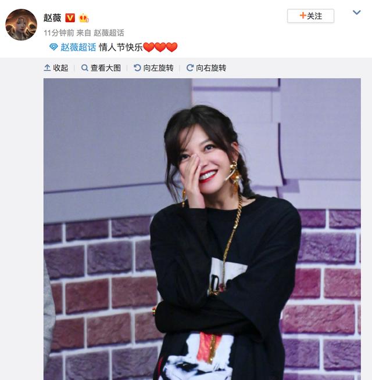Open the blue 赵薇超话 topic link in post
The height and width of the screenshot is (380, 372).
point(78,47)
